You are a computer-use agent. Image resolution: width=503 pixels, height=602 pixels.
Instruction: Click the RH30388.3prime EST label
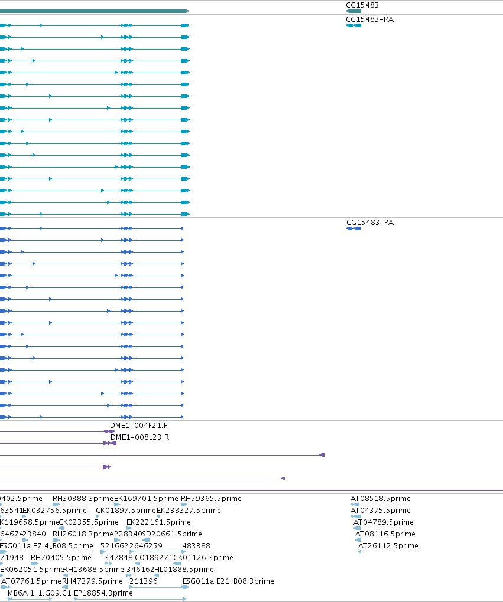[x=83, y=498]
